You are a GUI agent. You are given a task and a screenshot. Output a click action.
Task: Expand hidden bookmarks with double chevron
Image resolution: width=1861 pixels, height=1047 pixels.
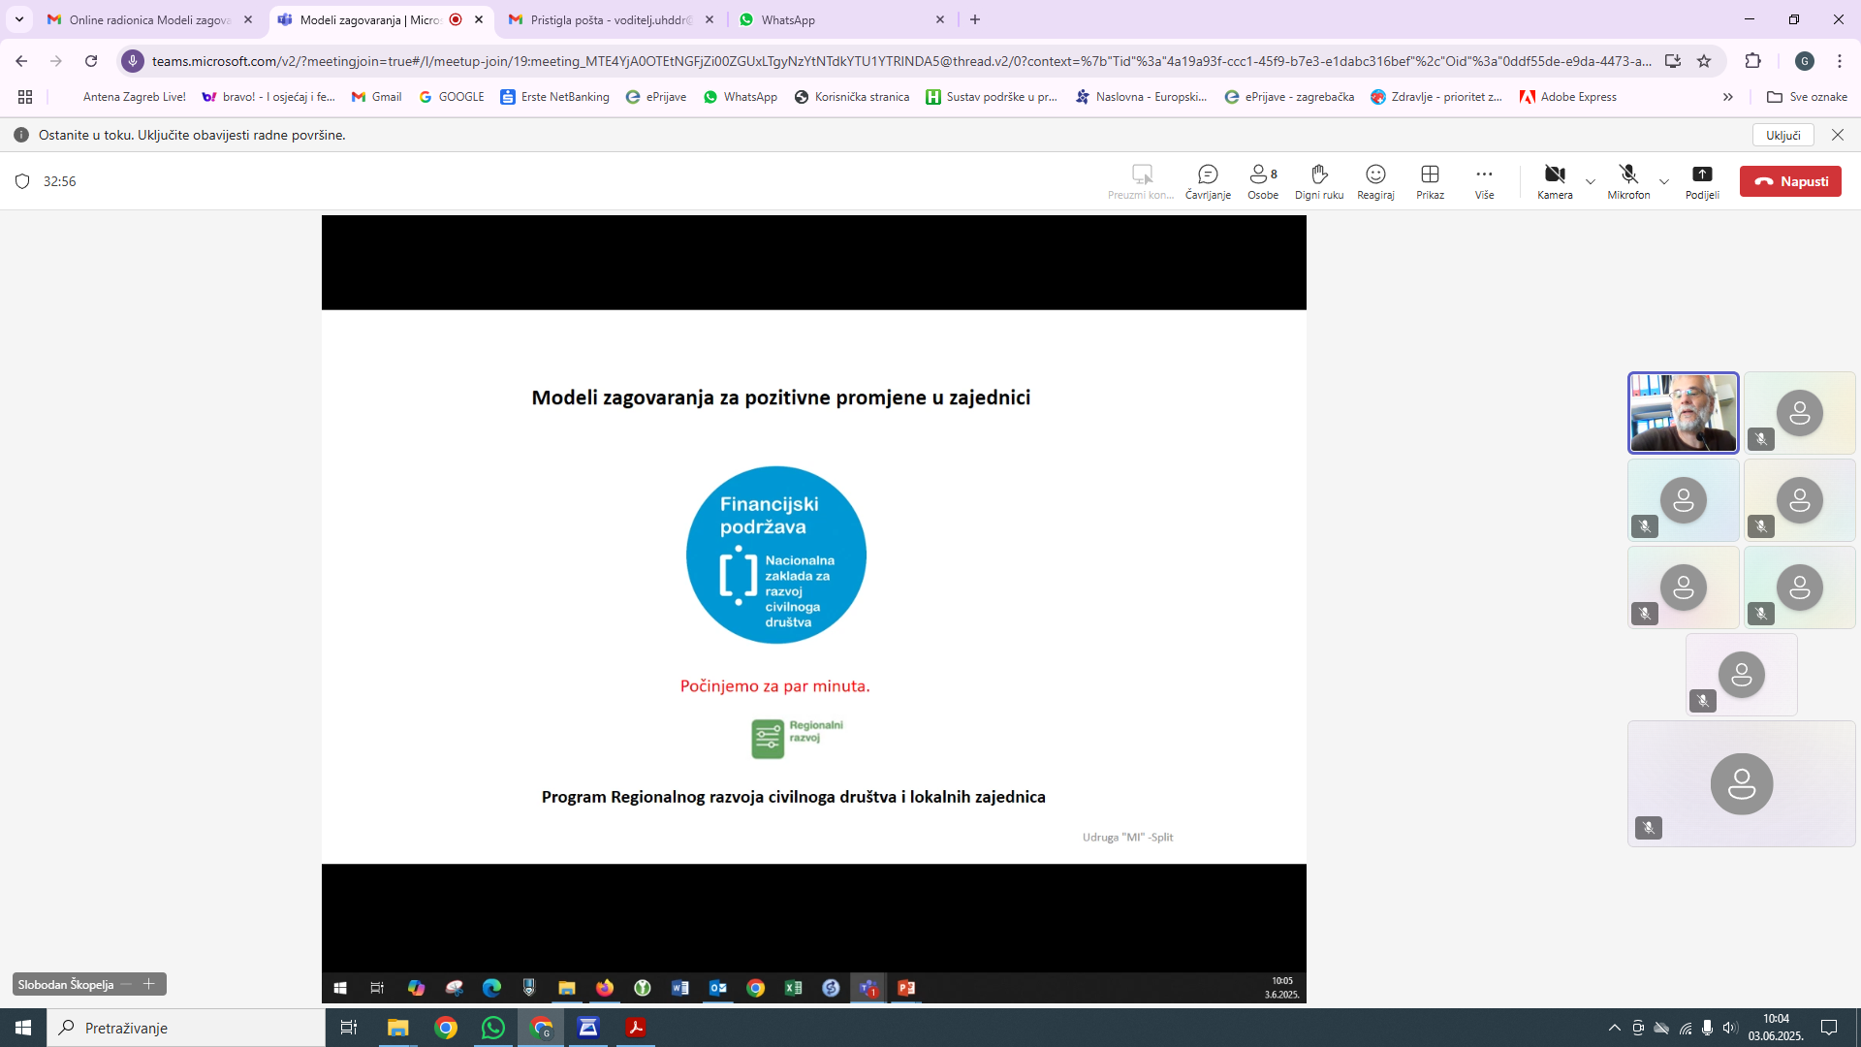(x=1727, y=97)
